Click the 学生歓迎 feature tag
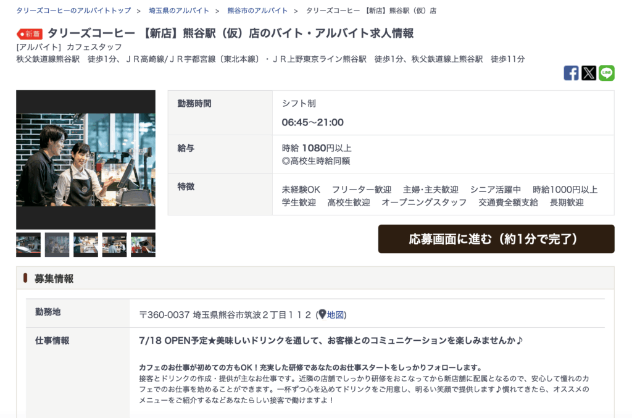Screen dimensions: 632x418 click(x=299, y=203)
